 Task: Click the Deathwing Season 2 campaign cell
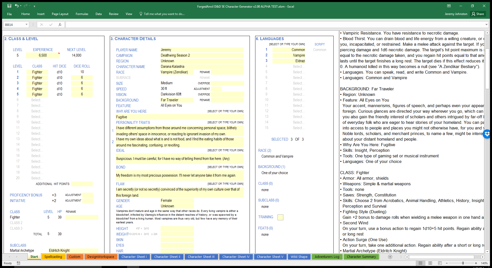tap(202, 55)
